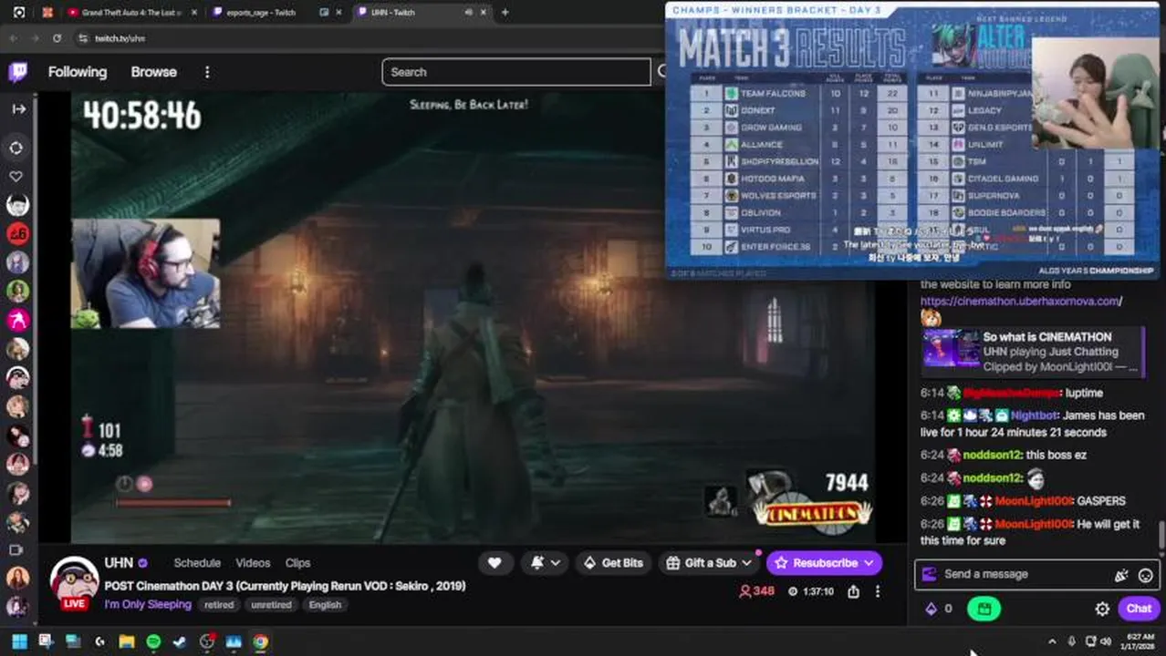Open the cinemathon.uberhaxornova.com link in chat
The image size is (1166, 656).
(x=1021, y=301)
